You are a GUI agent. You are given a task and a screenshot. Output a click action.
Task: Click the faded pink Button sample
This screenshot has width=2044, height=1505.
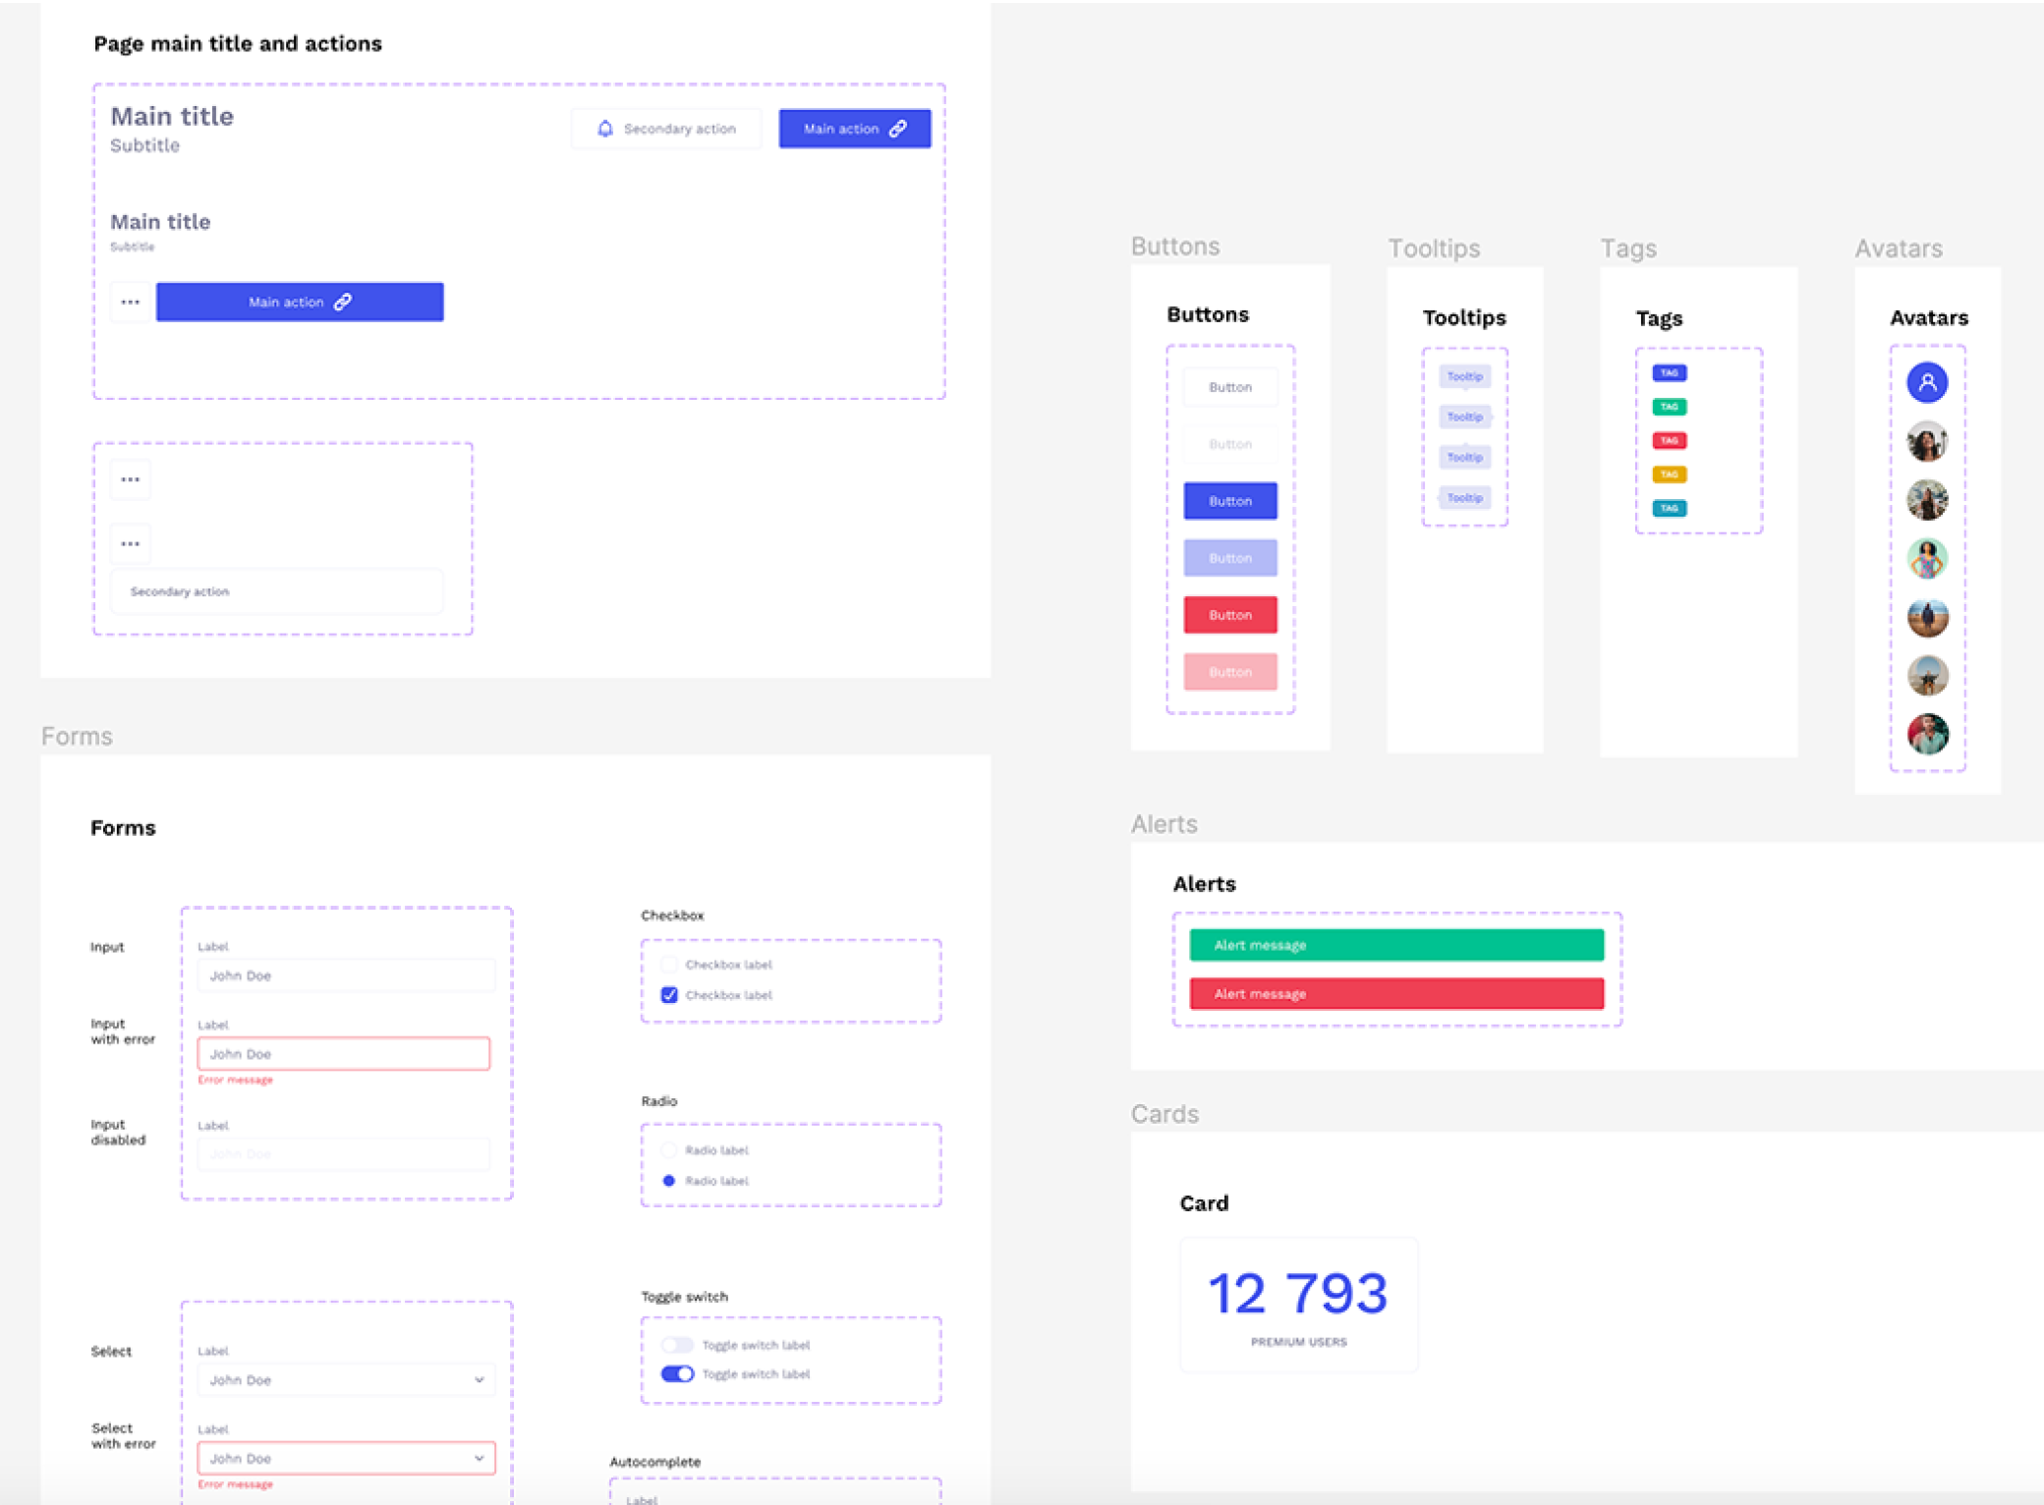coord(1230,672)
